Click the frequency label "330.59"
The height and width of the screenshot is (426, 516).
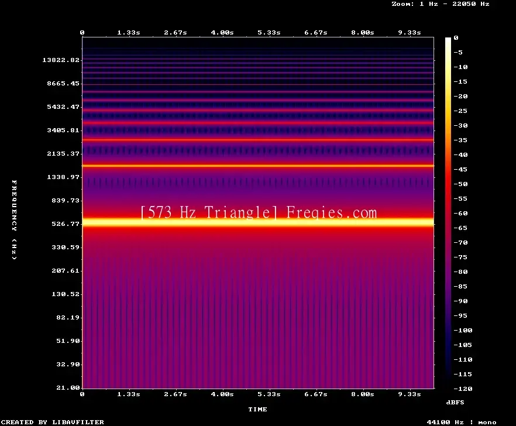pyautogui.click(x=66, y=248)
